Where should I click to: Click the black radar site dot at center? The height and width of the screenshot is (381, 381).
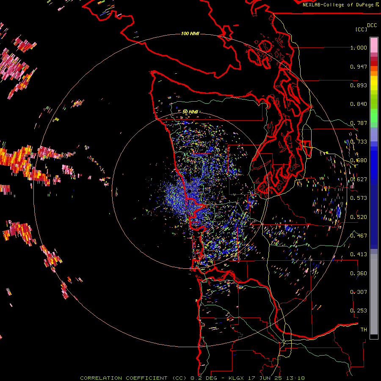coord(190,191)
